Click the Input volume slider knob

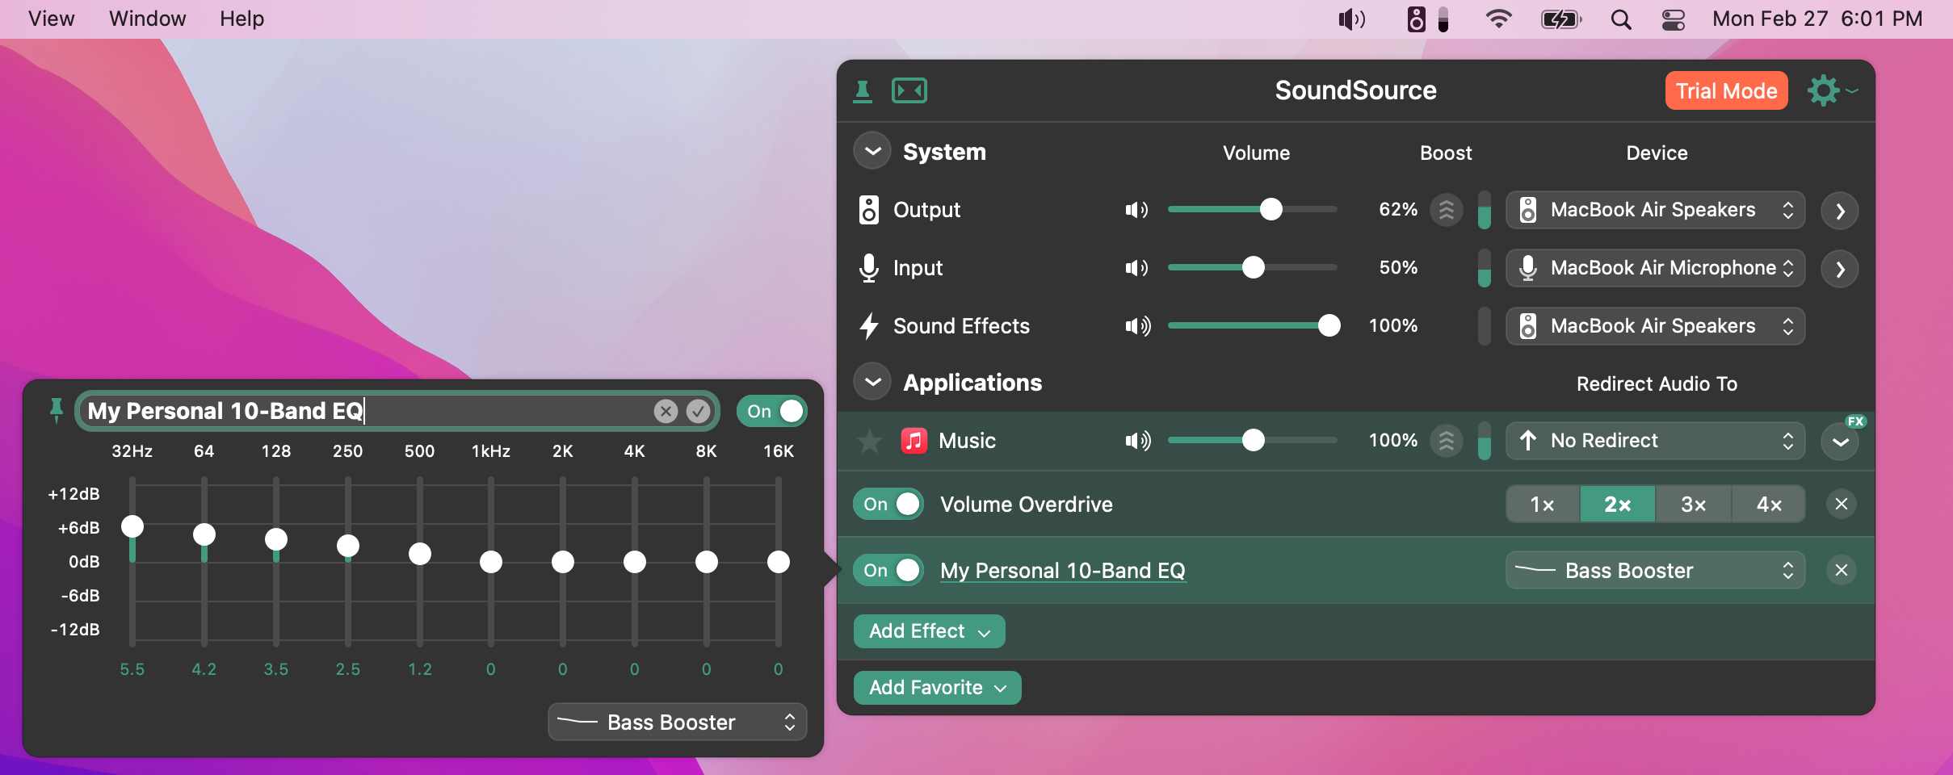tap(1254, 267)
